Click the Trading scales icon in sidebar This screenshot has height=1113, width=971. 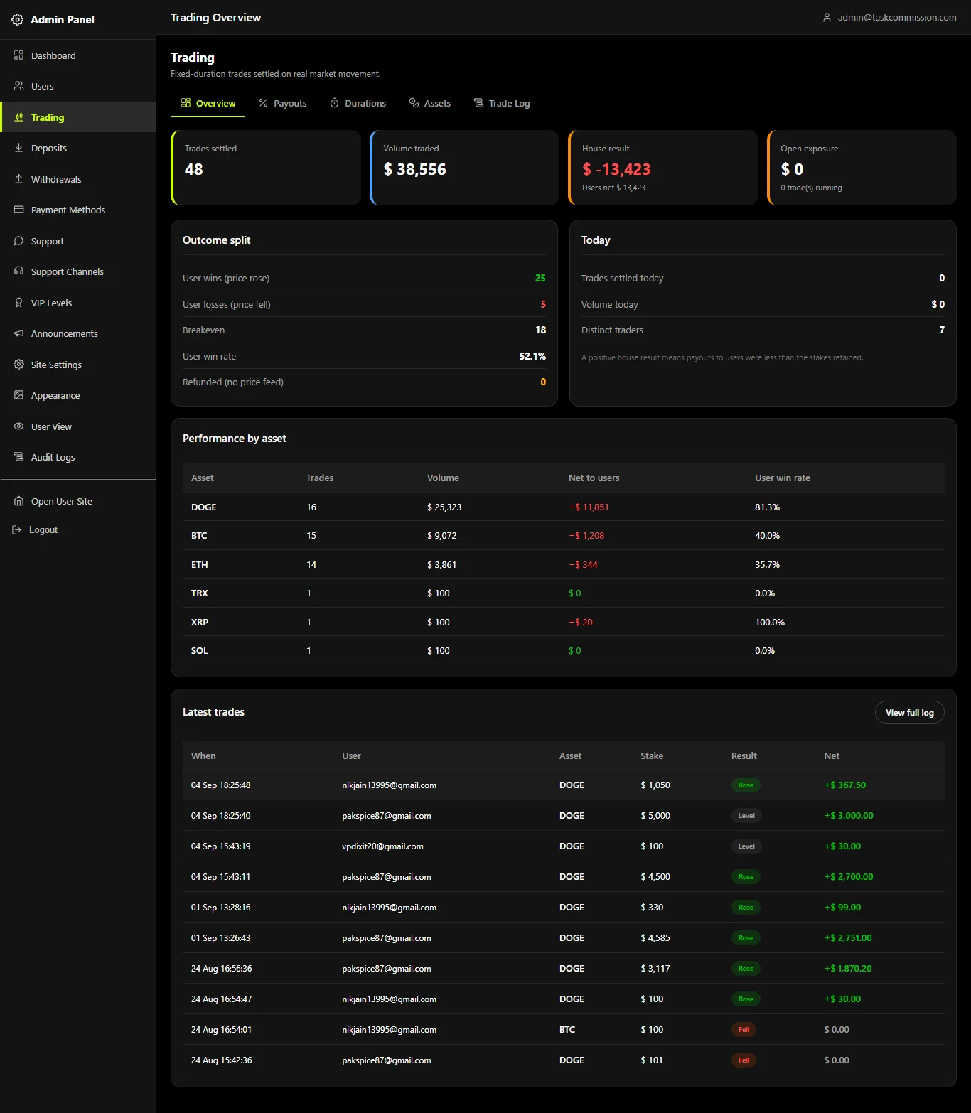coord(19,117)
